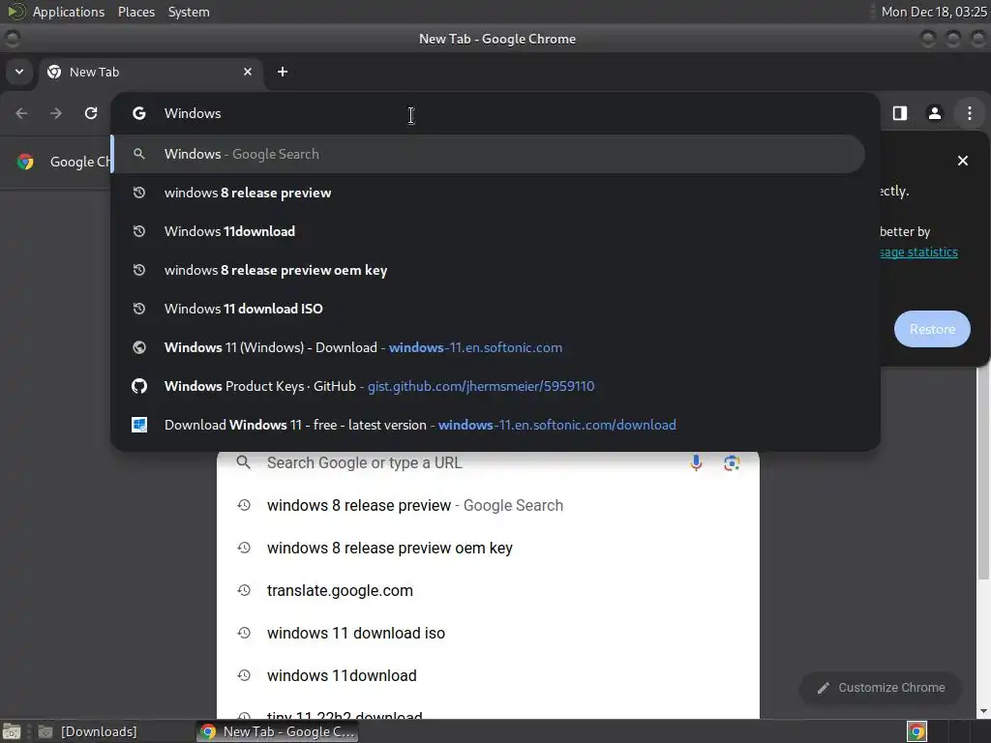Click Chrome icon in bottom-right panel
Viewport: 991px width, 743px height.
click(x=917, y=731)
